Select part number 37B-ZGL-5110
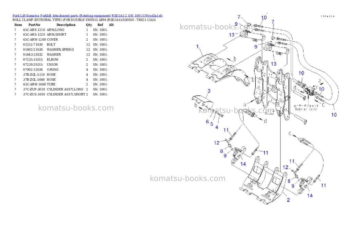The width and height of the screenshot is (351, 248). pos(34,75)
